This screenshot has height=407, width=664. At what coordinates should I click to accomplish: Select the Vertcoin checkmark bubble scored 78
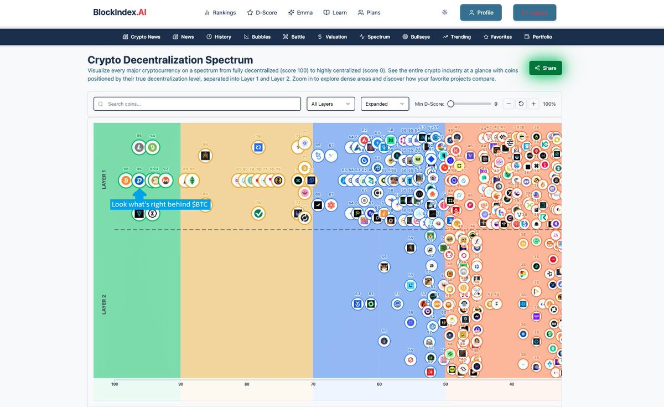point(258,213)
